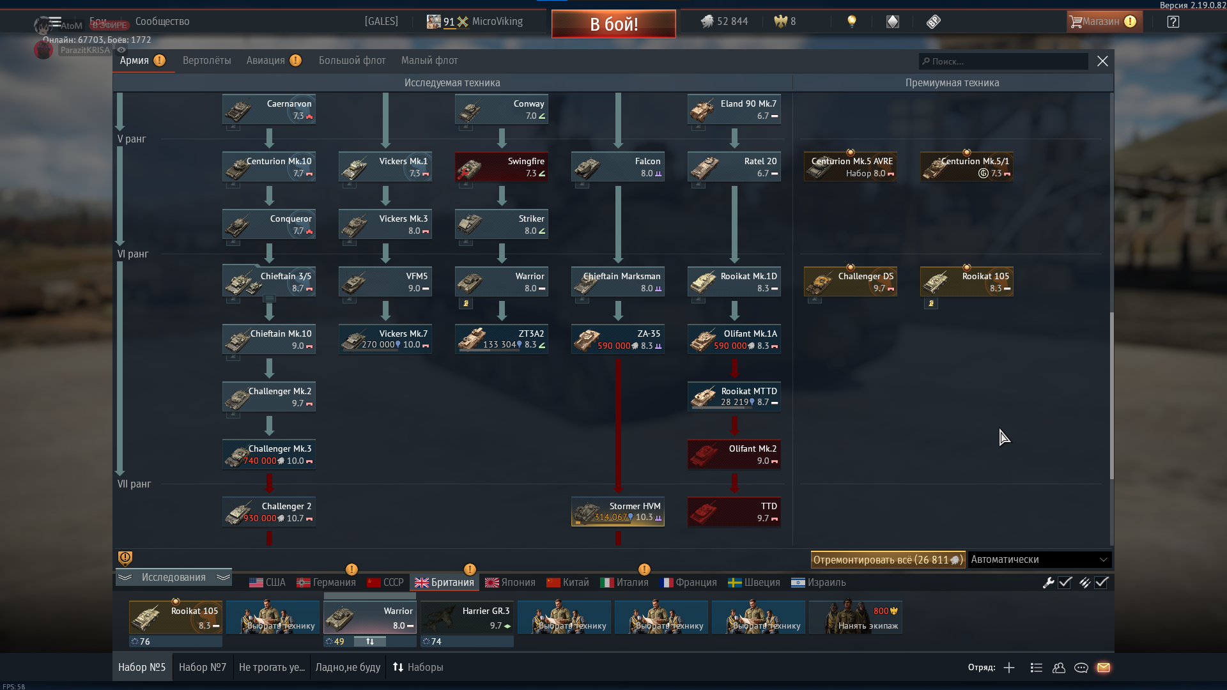Open the list icon in bottom bar

coord(1037,668)
